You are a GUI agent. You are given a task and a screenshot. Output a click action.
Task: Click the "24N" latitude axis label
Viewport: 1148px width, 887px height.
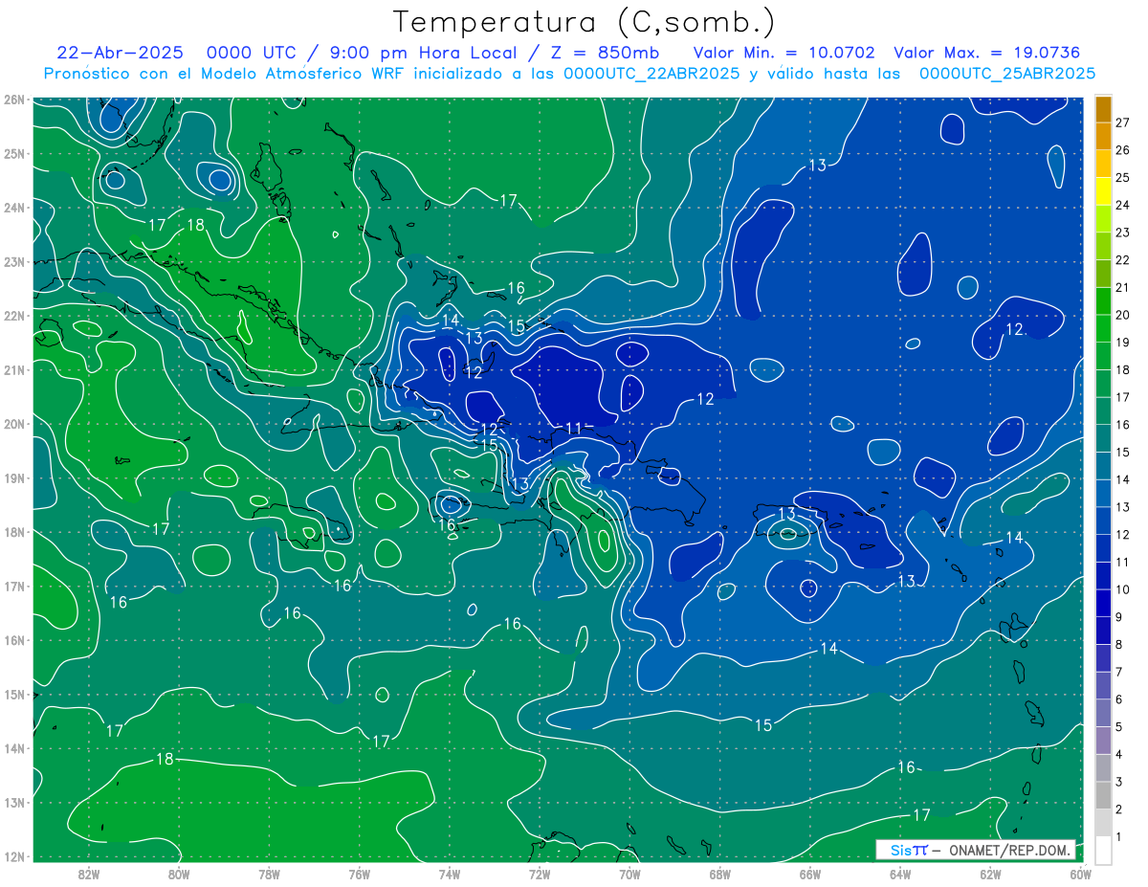tap(14, 208)
